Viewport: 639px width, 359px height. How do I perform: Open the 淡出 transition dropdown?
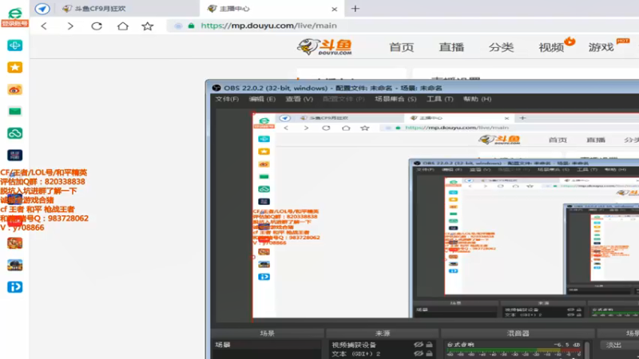coord(620,345)
